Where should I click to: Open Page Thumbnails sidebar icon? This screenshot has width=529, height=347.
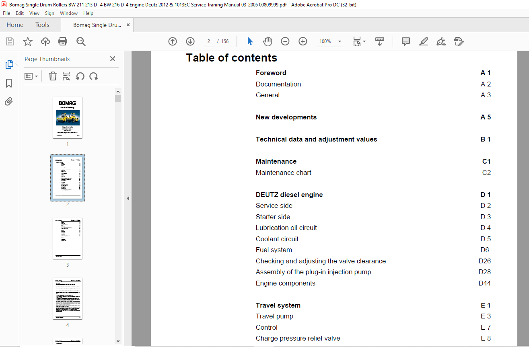[x=9, y=64]
